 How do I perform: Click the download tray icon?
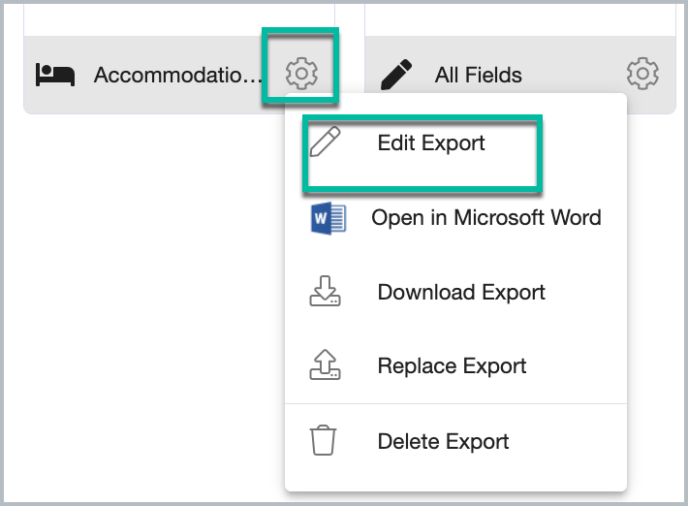(325, 291)
